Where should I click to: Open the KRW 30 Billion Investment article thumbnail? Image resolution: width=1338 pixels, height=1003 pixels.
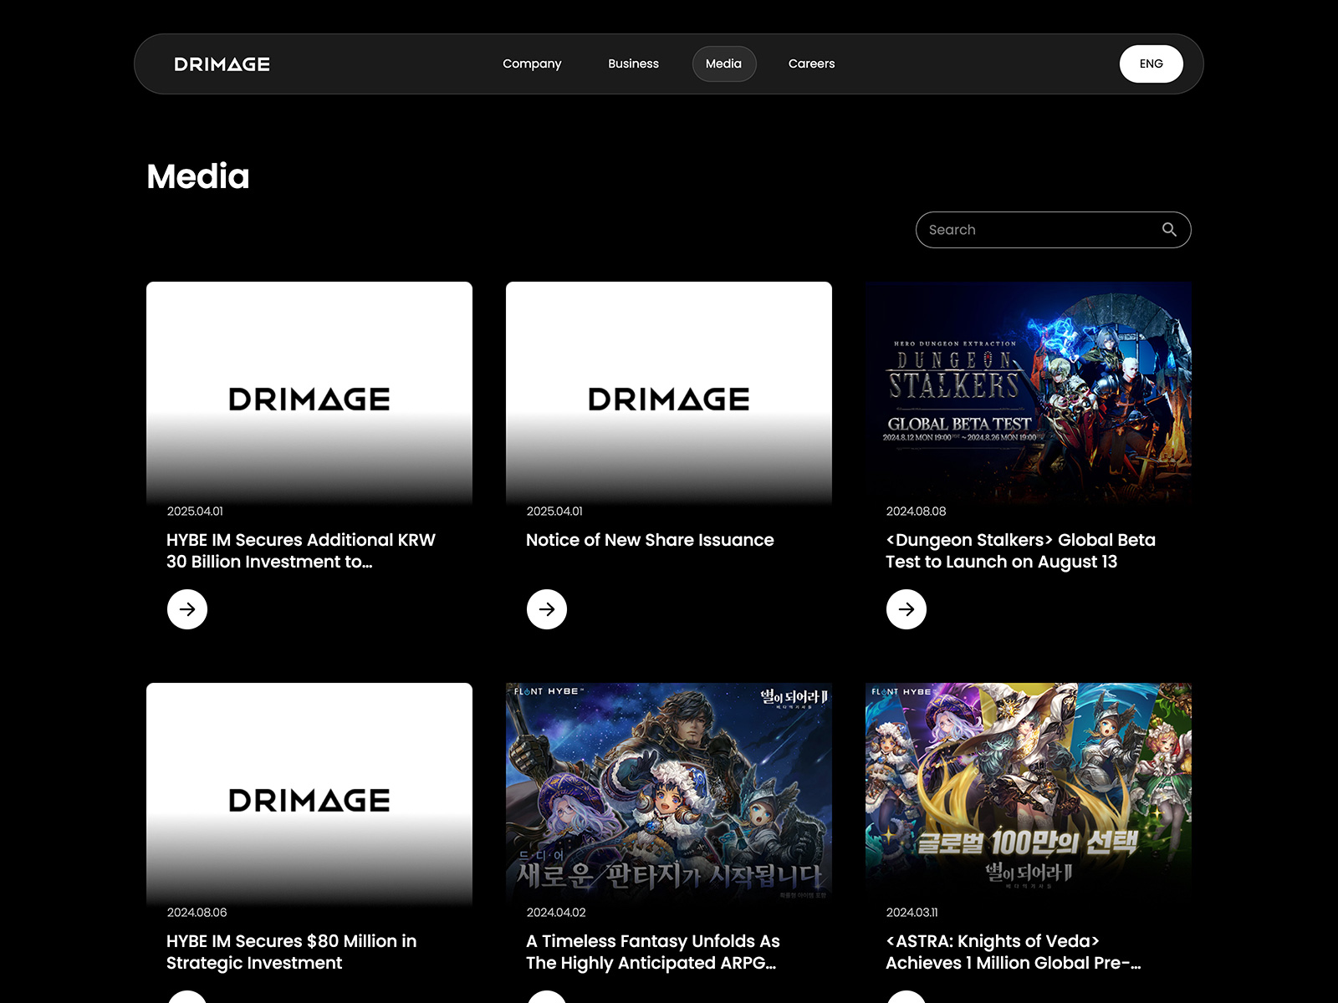pos(309,393)
